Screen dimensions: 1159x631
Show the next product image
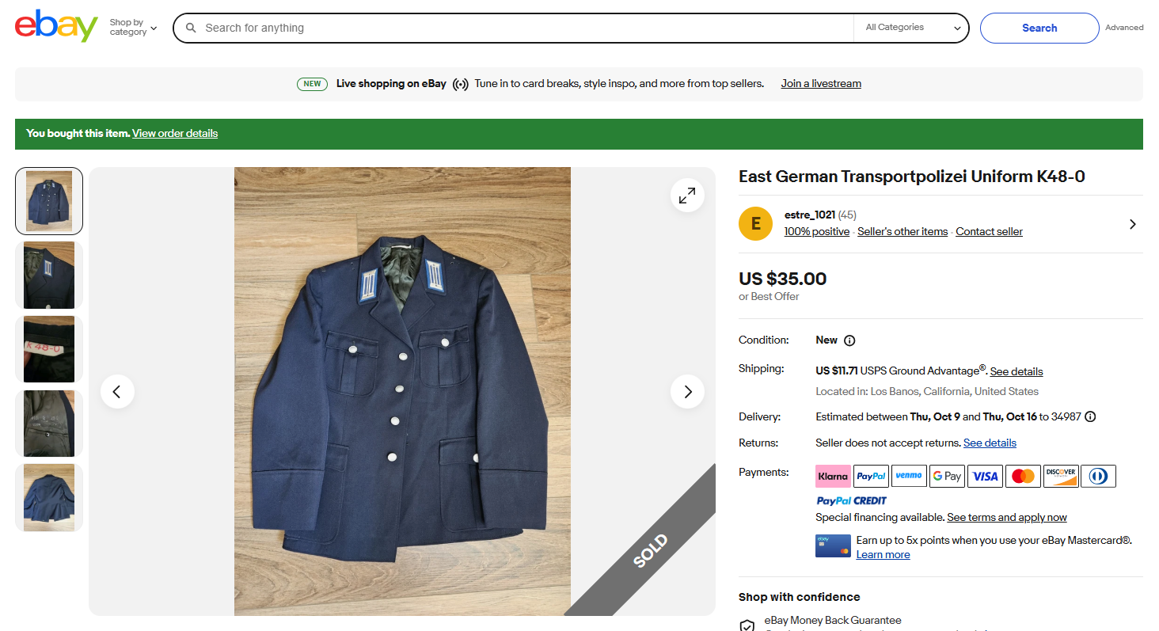pos(687,391)
